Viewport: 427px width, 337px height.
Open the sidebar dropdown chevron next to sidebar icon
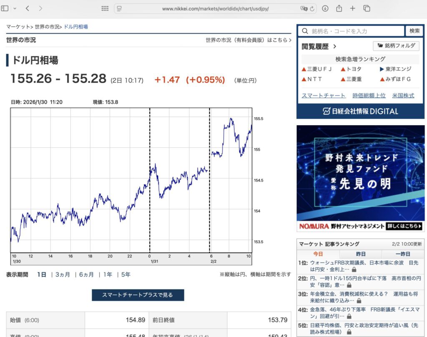coord(15,8)
